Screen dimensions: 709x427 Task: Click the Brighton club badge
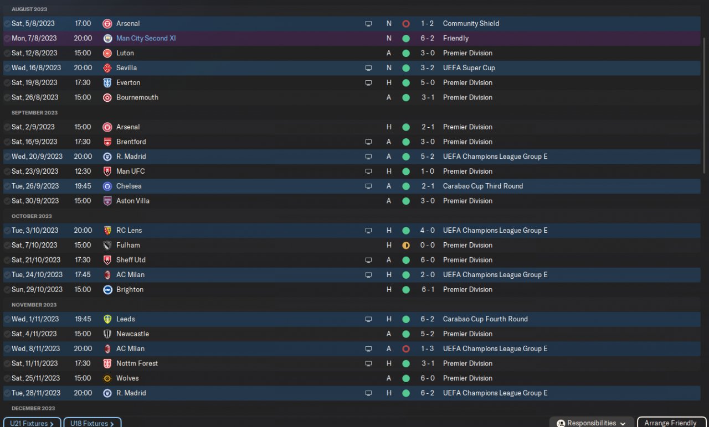[x=107, y=290]
